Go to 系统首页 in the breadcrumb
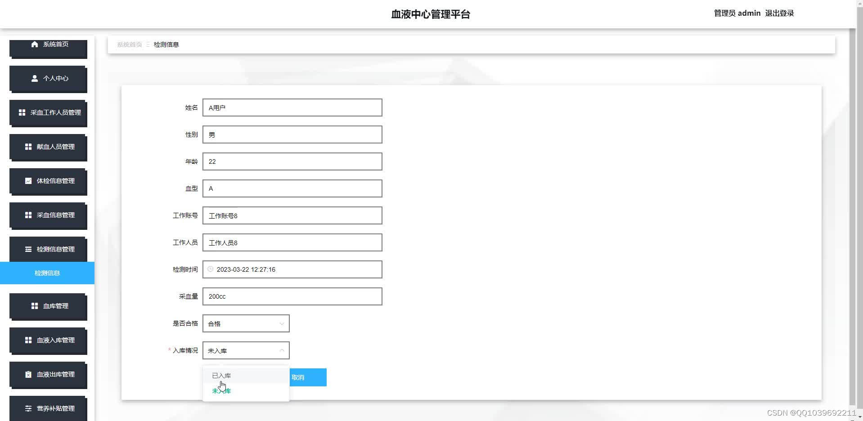863x421 pixels. pyautogui.click(x=130, y=45)
